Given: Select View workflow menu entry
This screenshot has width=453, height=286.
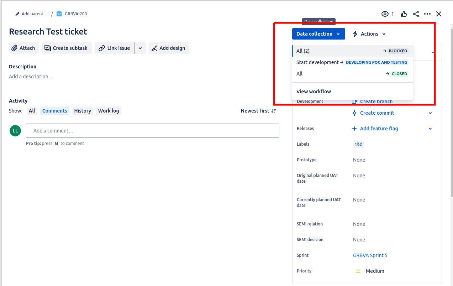Looking at the screenshot, I should click(314, 92).
